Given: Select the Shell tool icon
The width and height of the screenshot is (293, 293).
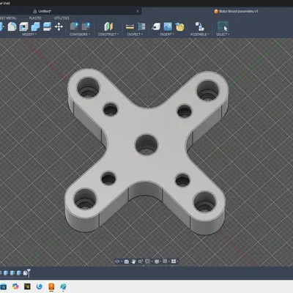Looking at the screenshot, I should pos(23,26).
